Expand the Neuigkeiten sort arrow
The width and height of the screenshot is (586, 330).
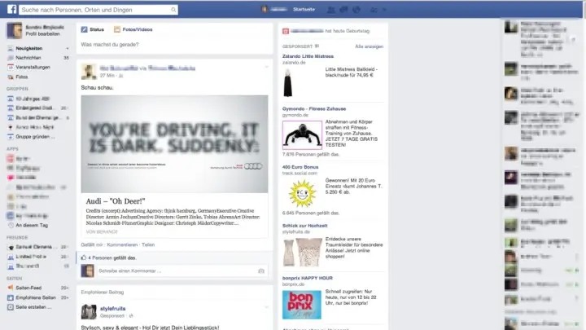click(x=68, y=48)
